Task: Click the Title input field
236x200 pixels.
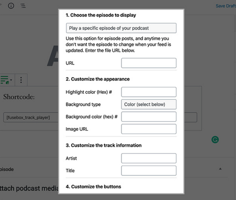Action: pyautogui.click(x=148, y=171)
